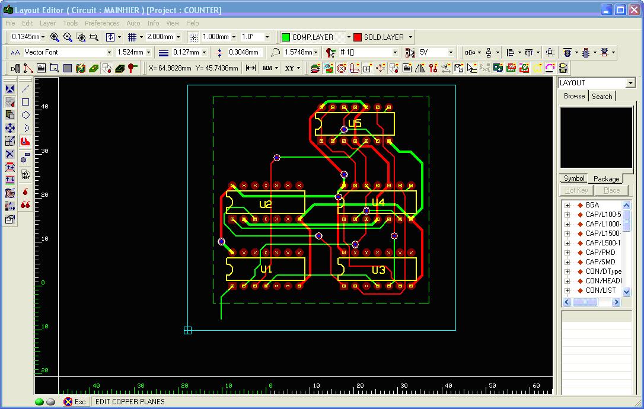Open the 0.127mm line width dropdown
This screenshot has height=409, width=644.
[204, 53]
